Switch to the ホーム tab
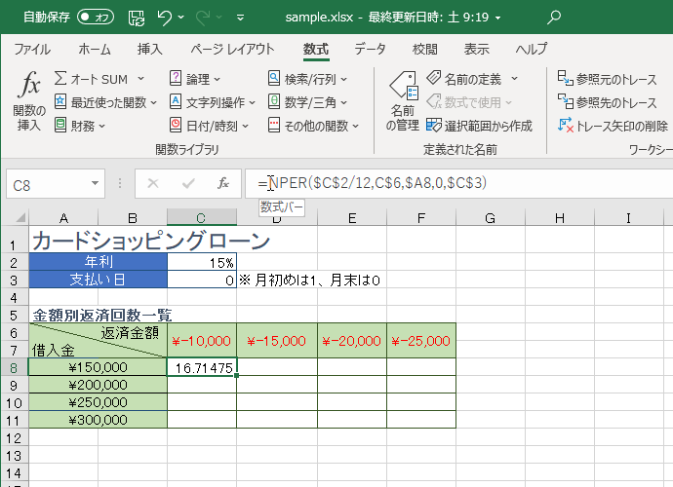 coord(95,49)
